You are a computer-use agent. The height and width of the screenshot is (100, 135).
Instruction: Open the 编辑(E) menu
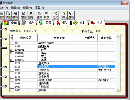click(15, 8)
